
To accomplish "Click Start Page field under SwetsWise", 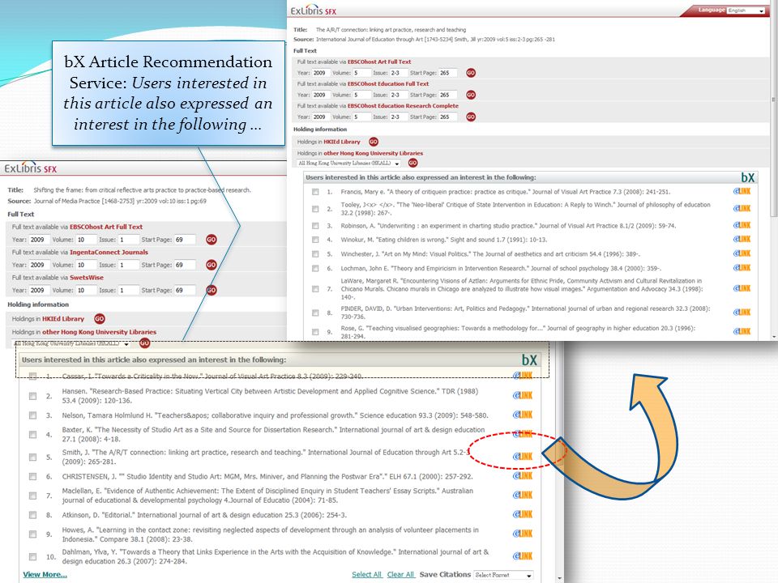I will tap(185, 290).
